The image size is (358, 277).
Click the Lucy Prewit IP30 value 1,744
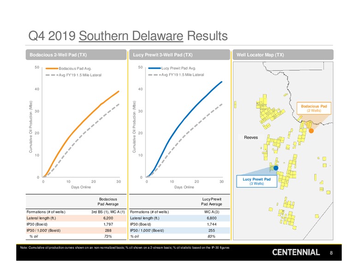point(212,224)
